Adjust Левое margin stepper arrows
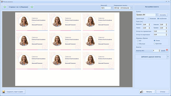The width and height of the screenshot is (171, 96). pyautogui.click(x=149, y=28)
